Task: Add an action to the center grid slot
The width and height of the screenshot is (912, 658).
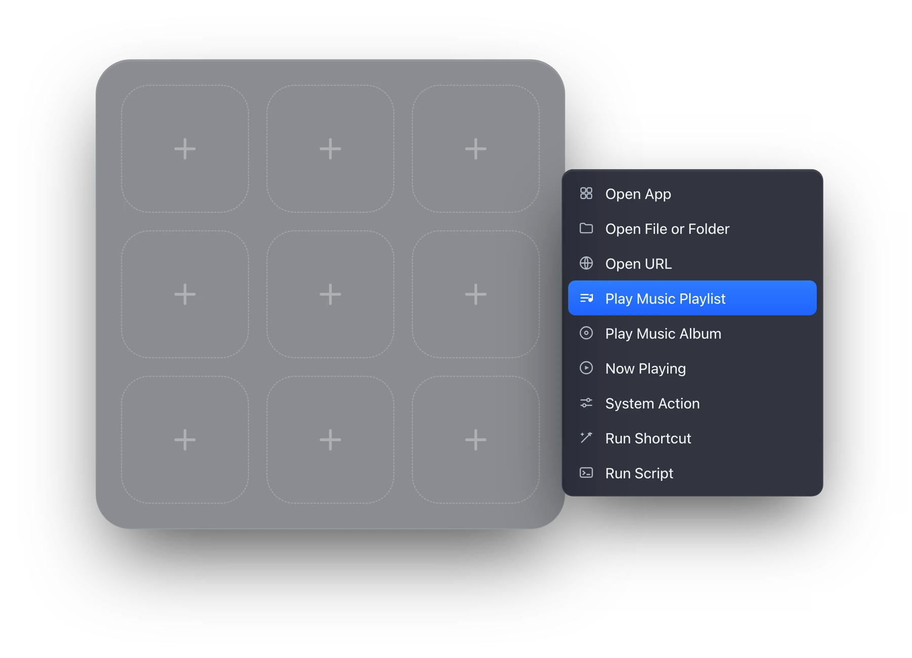Action: [330, 294]
